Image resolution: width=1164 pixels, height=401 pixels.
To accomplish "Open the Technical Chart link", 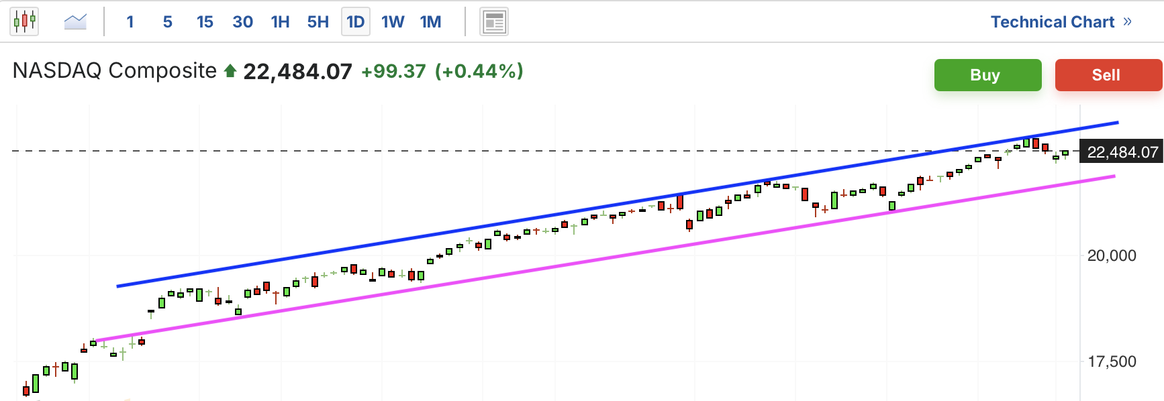I will pos(1061,21).
